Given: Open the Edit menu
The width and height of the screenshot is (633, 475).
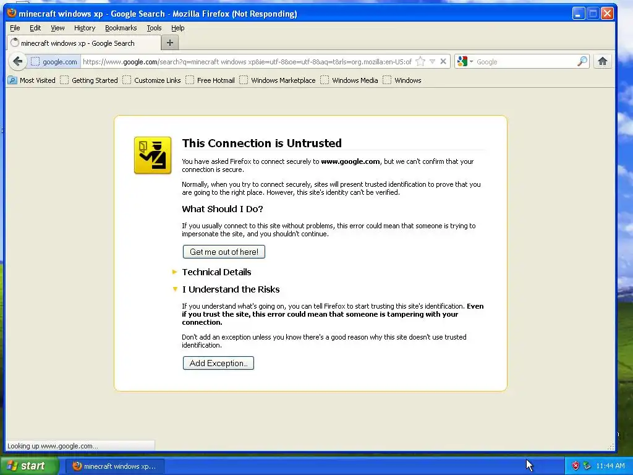Looking at the screenshot, I should click(x=35, y=28).
